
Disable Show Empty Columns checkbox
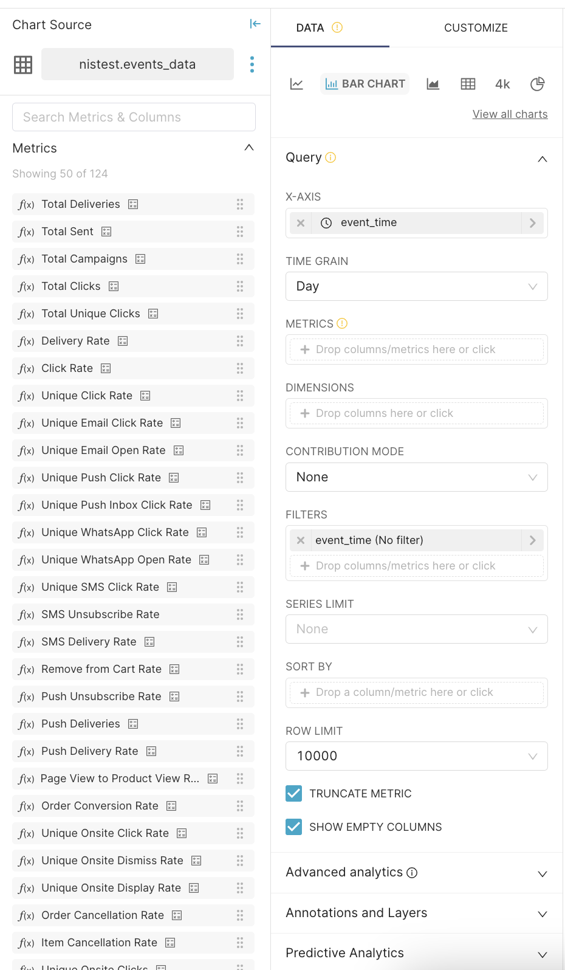tap(294, 827)
